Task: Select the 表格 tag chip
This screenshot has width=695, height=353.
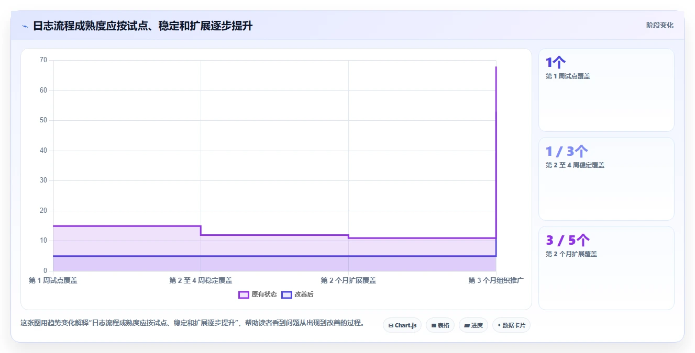Action: 440,325
